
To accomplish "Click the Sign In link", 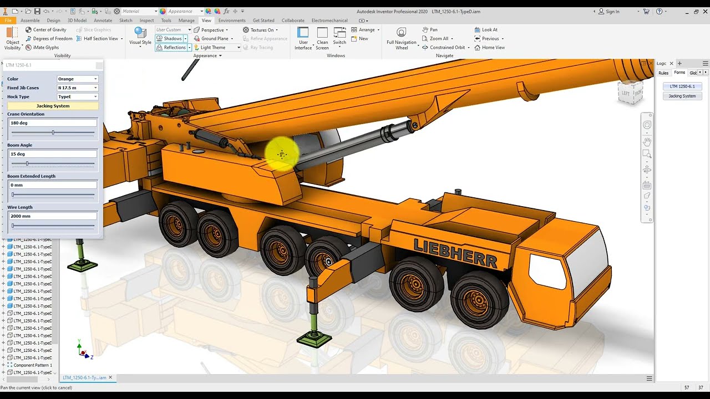I will (x=608, y=11).
